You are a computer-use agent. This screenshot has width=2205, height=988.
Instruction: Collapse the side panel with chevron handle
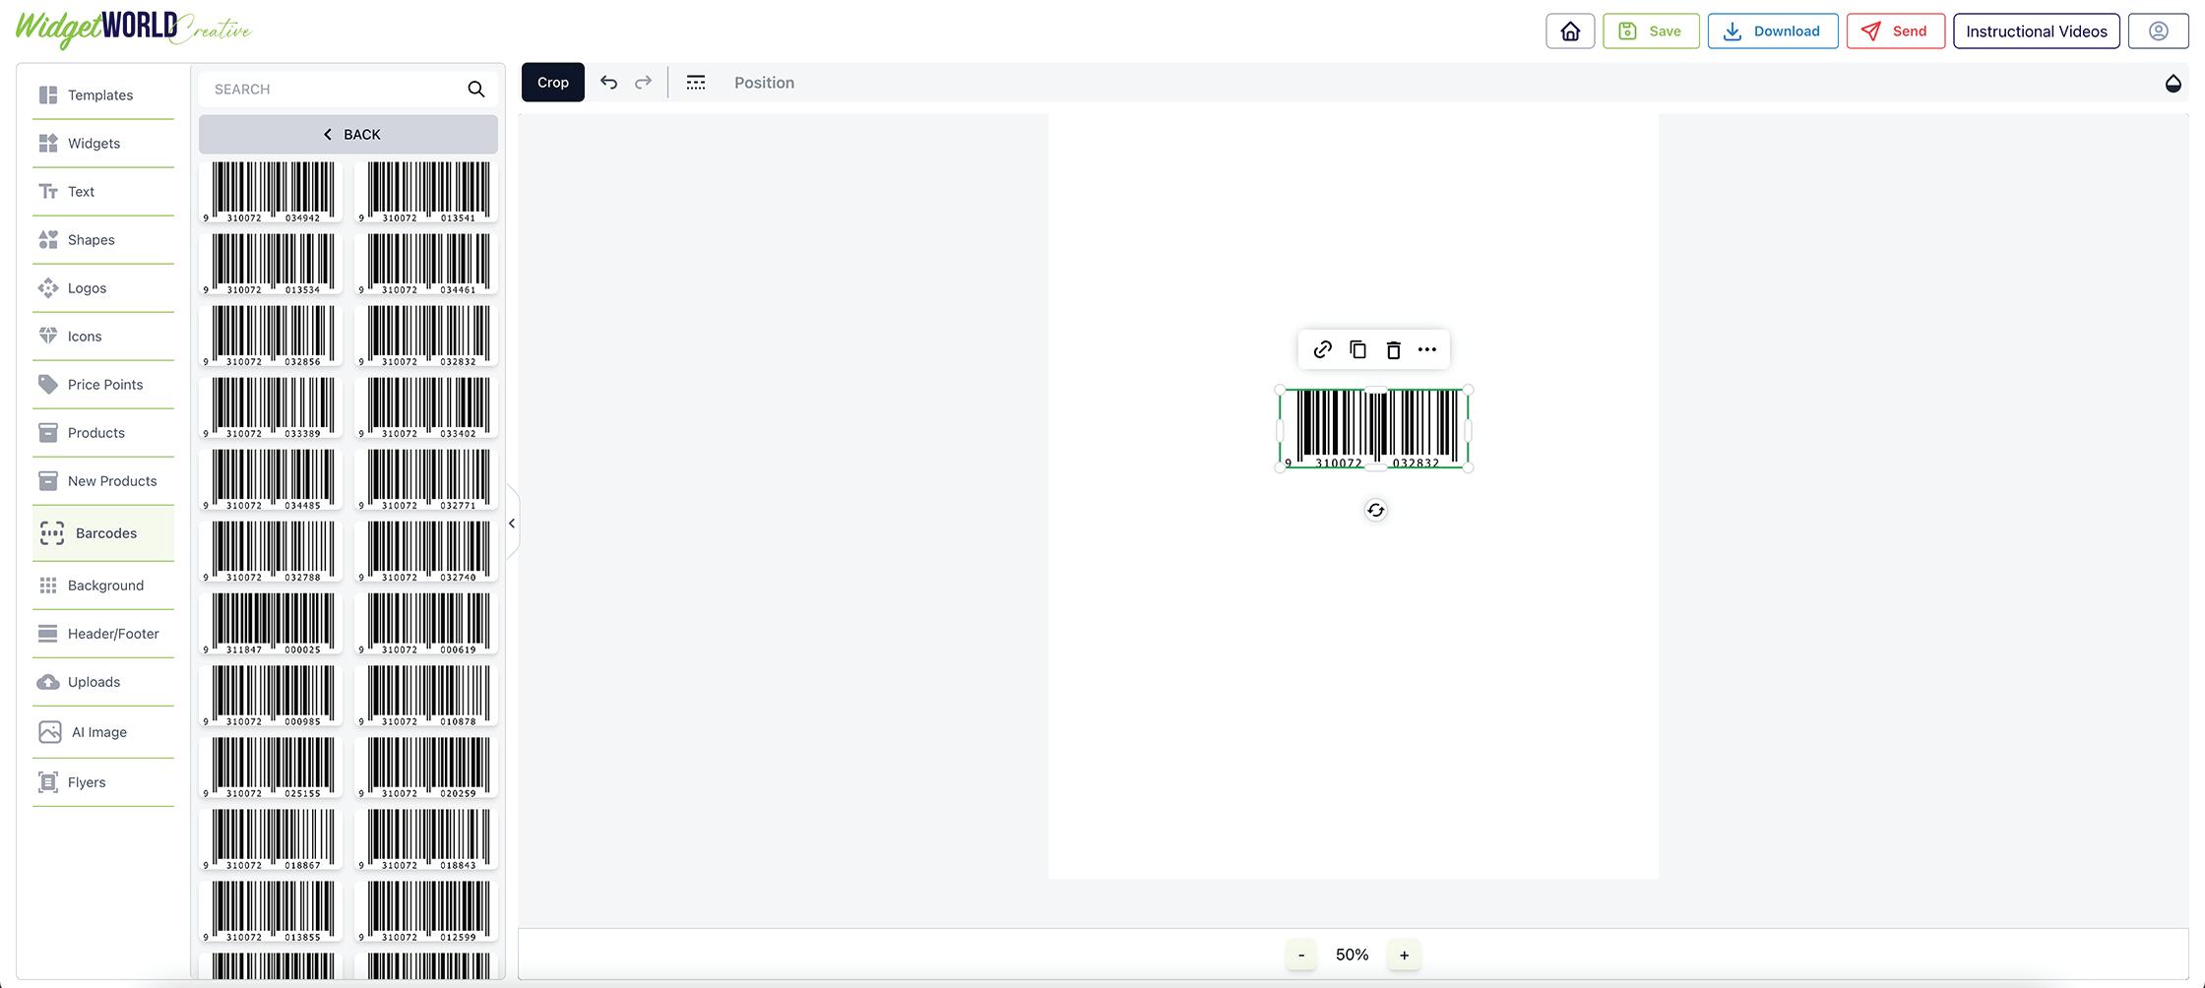point(512,524)
